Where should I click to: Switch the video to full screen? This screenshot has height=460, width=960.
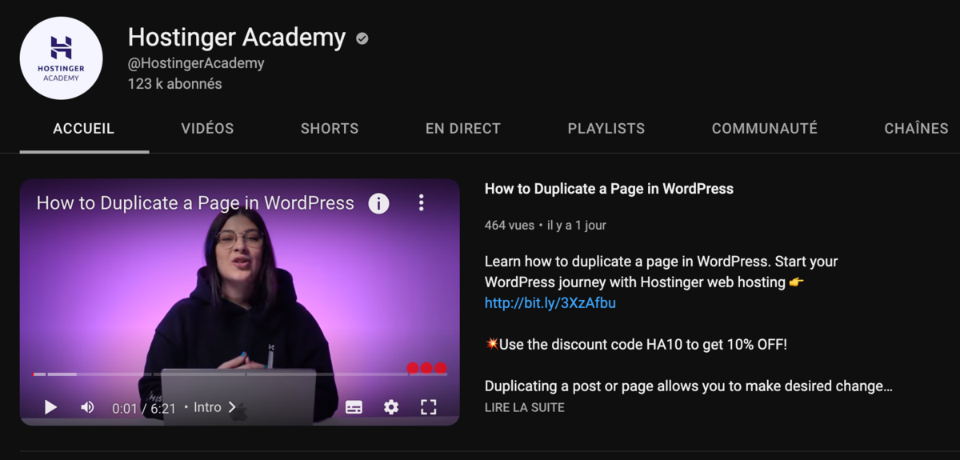[429, 407]
